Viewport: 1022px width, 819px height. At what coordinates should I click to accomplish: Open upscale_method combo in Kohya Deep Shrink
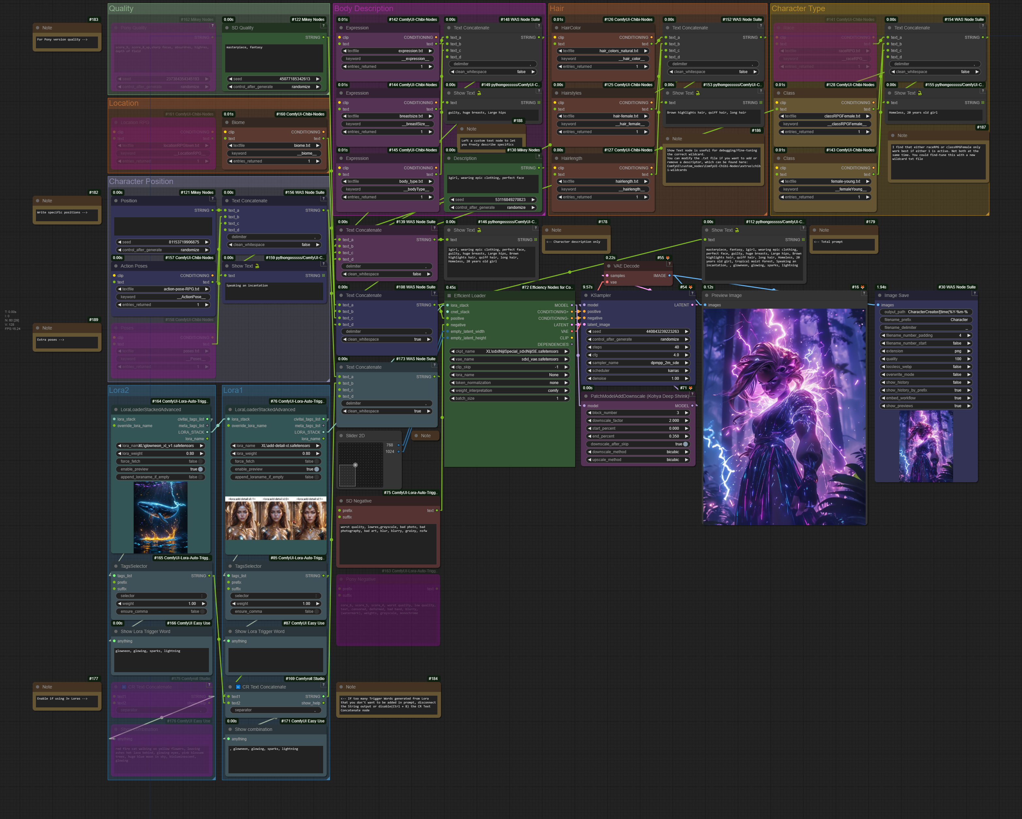[x=638, y=460]
